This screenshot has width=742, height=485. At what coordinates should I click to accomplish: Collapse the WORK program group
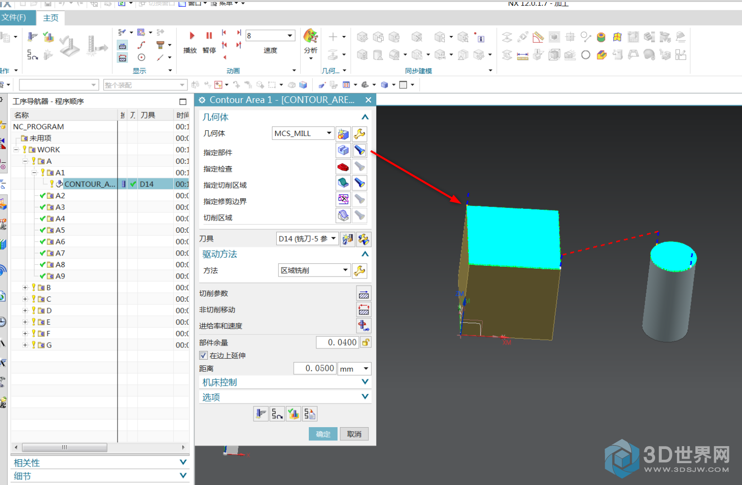[x=16, y=150]
